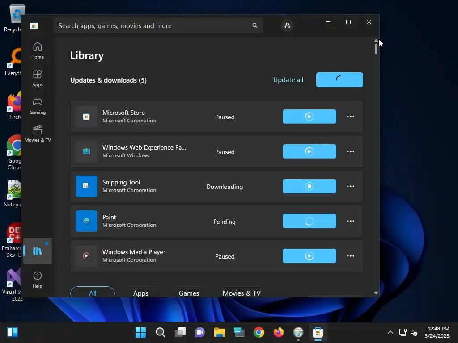Open the Windows Start menu
The height and width of the screenshot is (343, 458).
tap(140, 332)
